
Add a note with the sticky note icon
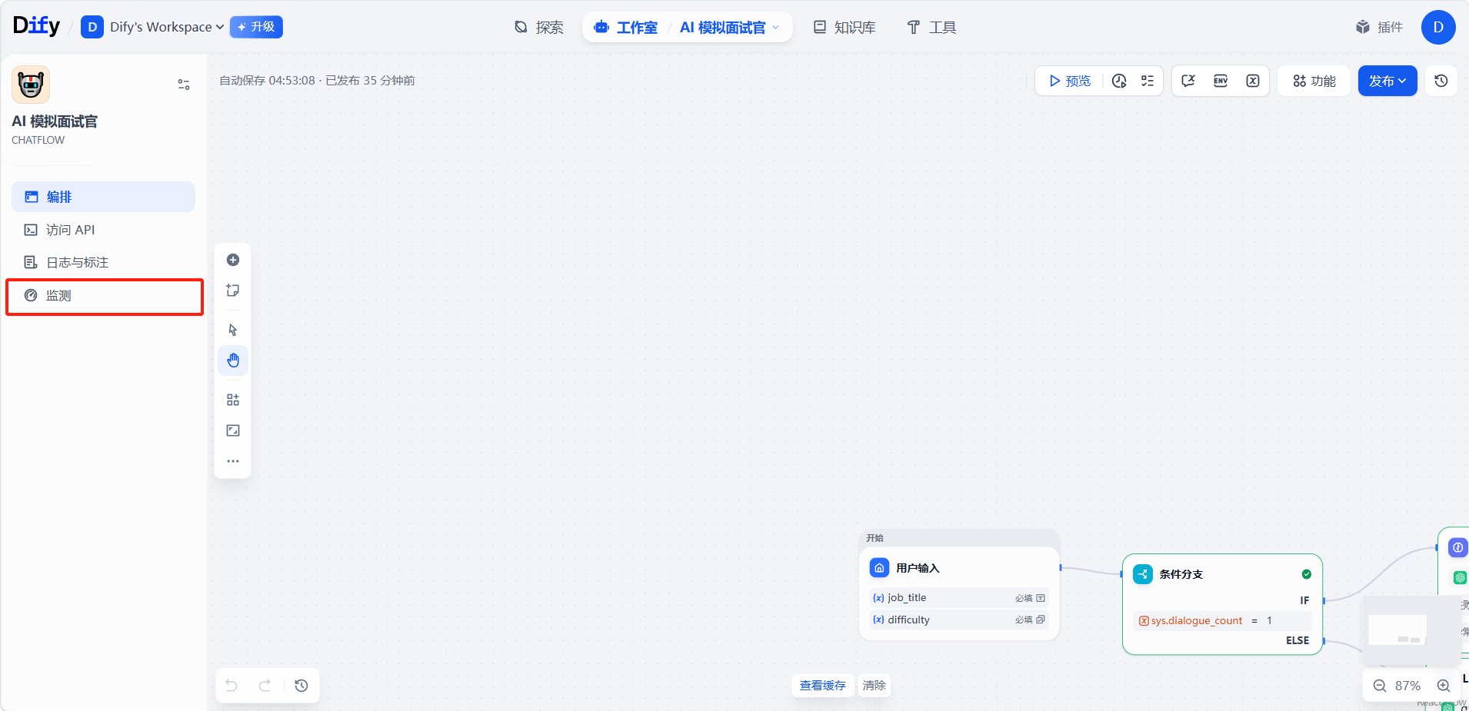point(233,291)
